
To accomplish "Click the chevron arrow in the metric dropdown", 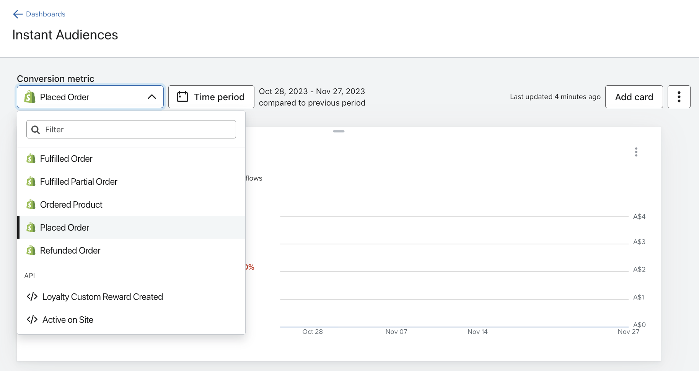I will (x=152, y=97).
